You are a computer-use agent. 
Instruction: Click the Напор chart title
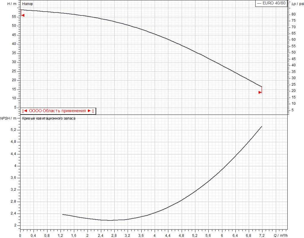tap(28, 4)
